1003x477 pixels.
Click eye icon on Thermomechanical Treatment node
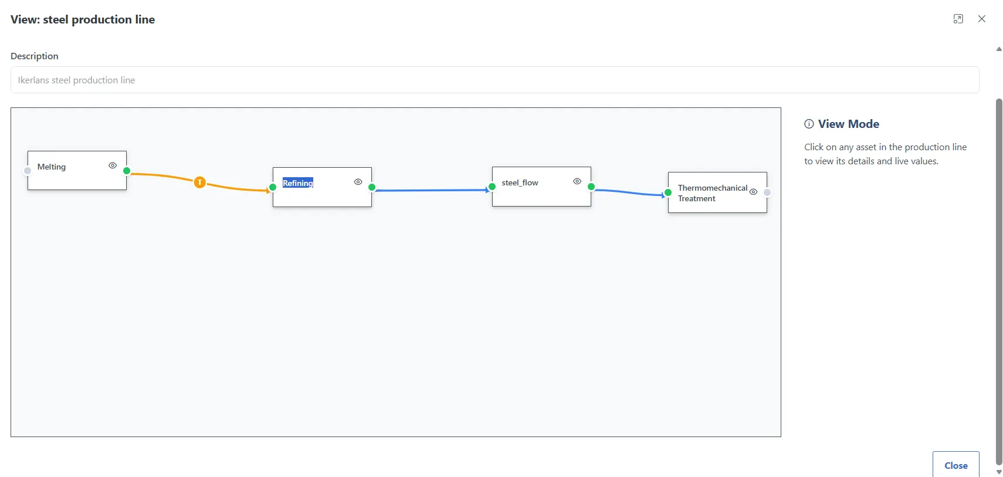(753, 192)
